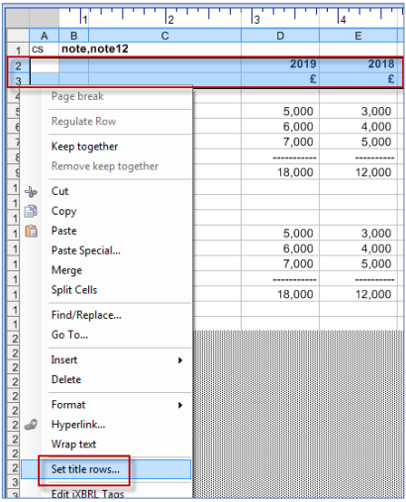Click disabled Page break entry
This screenshot has height=502, width=406.
pyautogui.click(x=77, y=96)
